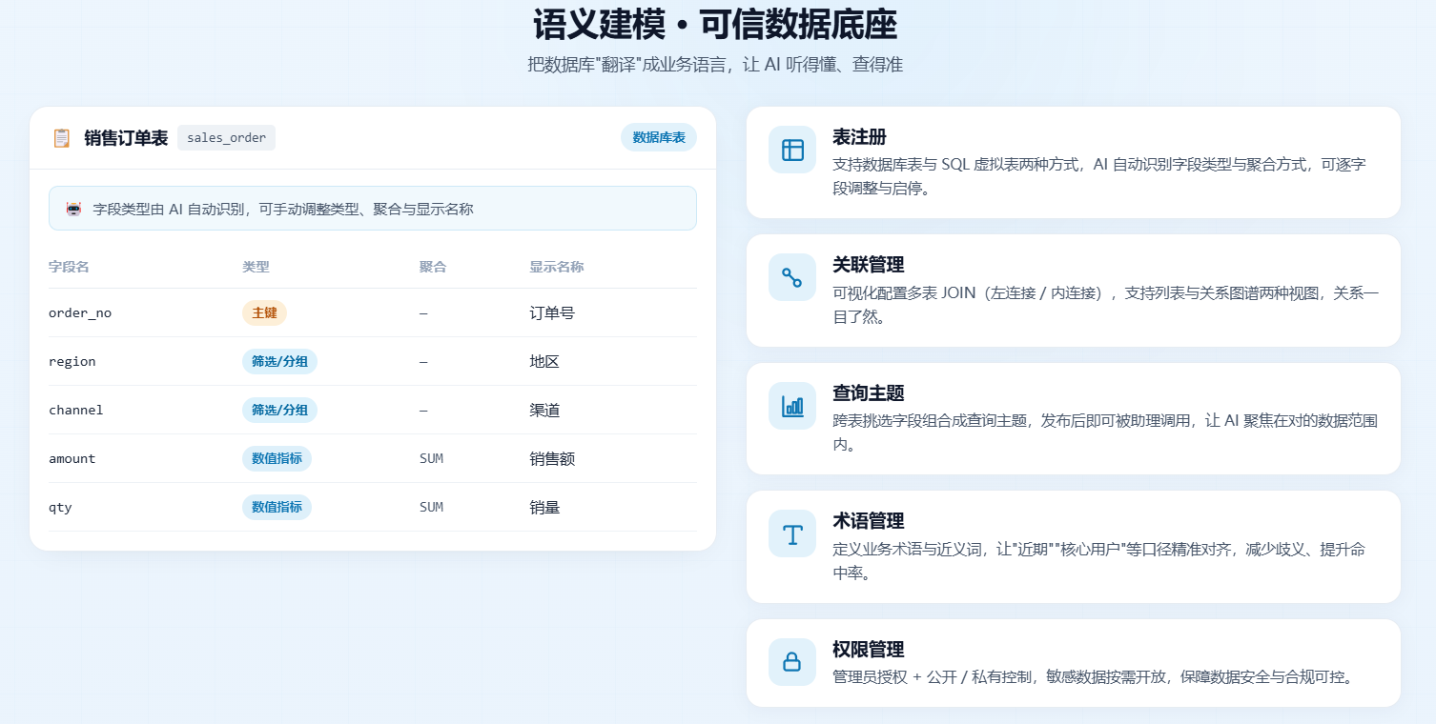Click the 字段类型由 AI 自动识别 hint text
This screenshot has width=1436, height=724.
[x=283, y=209]
